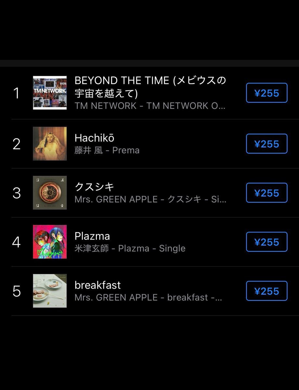Tap the Hachikō album cover
Viewport: 299px width, 390px height.
coord(50,144)
